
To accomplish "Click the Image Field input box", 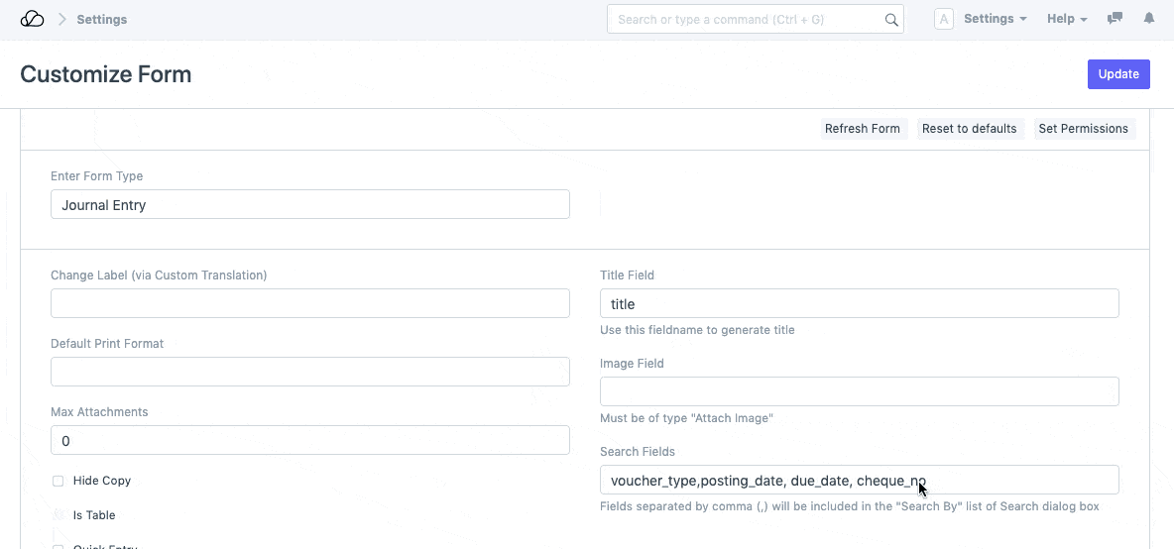I will click(859, 391).
